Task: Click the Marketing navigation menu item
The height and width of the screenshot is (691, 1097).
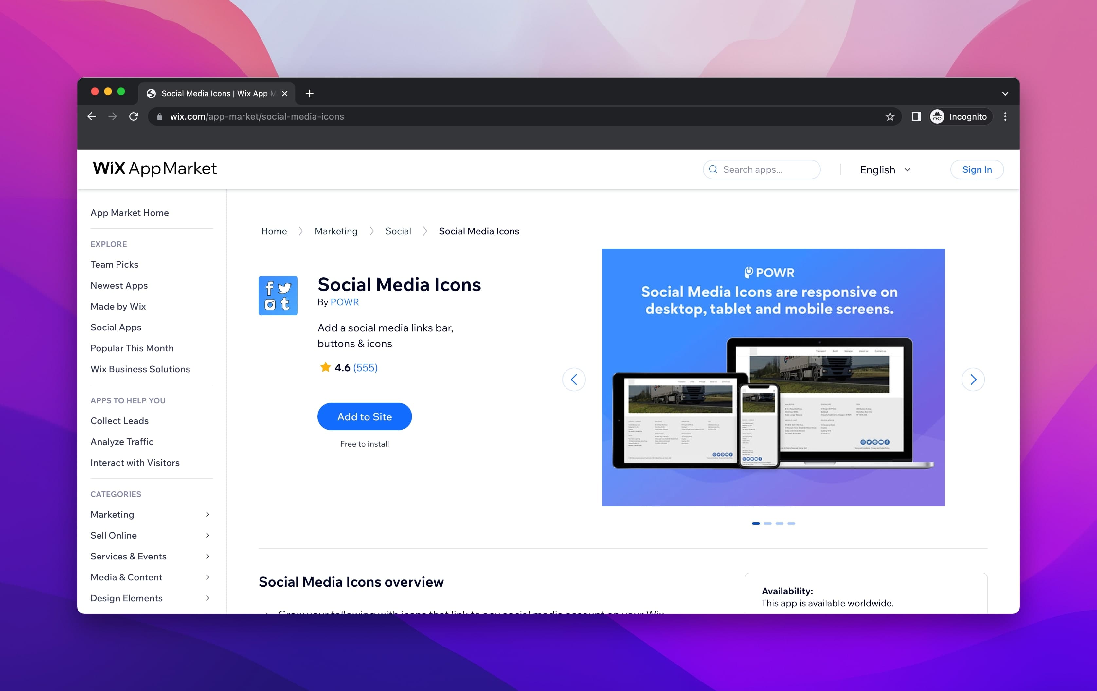Action: 112,513
